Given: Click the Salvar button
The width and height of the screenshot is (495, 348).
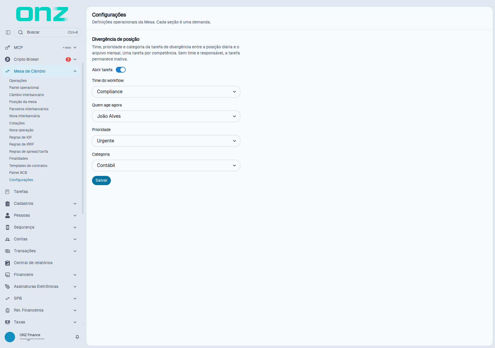Looking at the screenshot, I should tap(101, 181).
